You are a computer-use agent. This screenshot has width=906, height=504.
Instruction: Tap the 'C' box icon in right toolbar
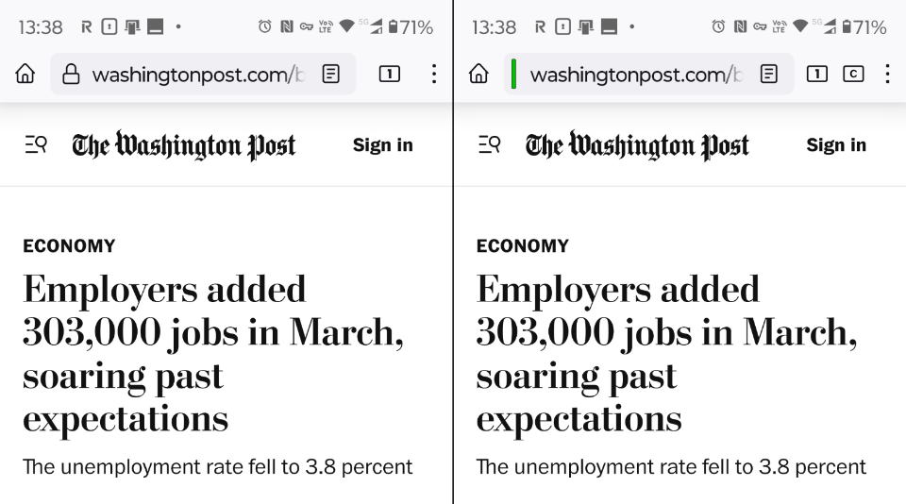point(853,75)
